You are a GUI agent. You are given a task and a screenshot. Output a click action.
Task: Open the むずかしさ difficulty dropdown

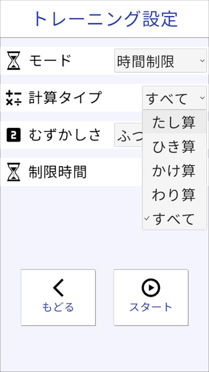pyautogui.click(x=129, y=135)
